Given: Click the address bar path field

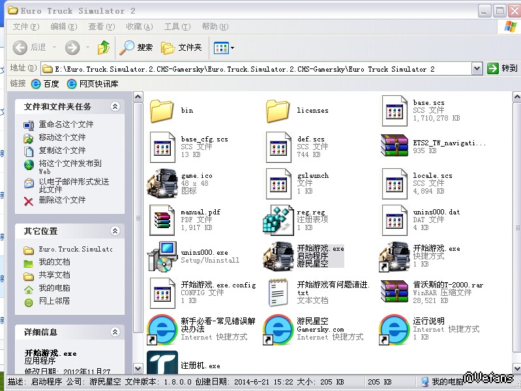Looking at the screenshot, I should [256, 69].
